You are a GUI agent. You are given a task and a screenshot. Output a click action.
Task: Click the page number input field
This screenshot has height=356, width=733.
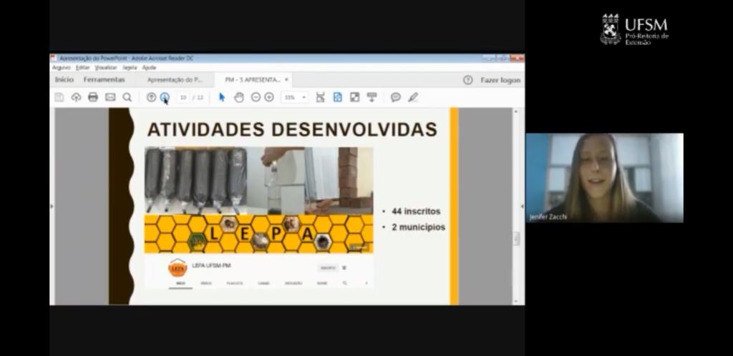(x=183, y=97)
